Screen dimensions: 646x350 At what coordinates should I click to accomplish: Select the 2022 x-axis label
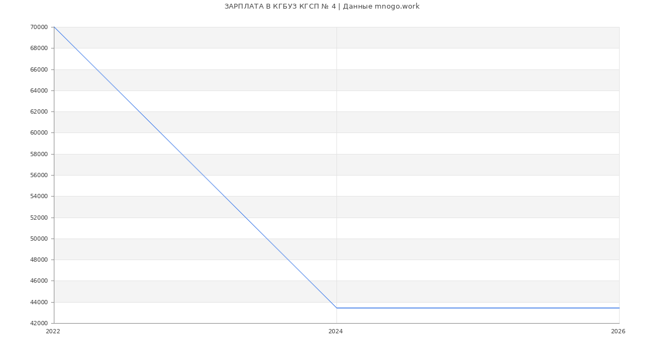[53, 331]
